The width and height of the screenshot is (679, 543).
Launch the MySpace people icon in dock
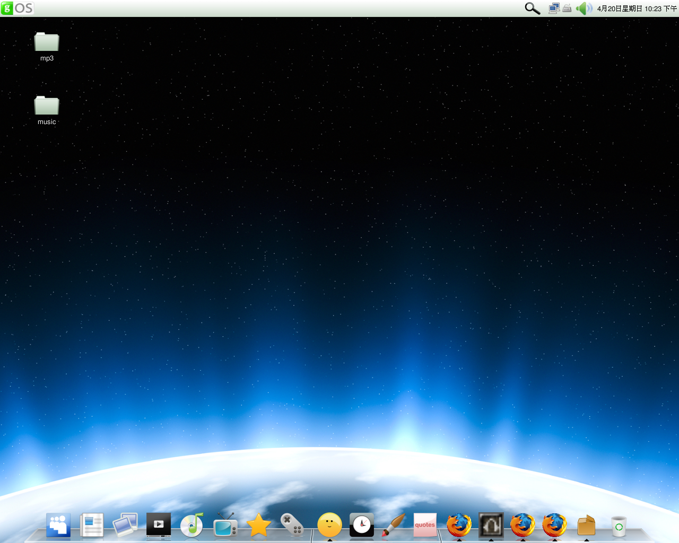(58, 526)
